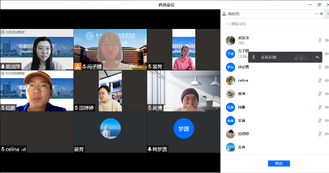329x173 pixels.
Task: Click the microphone icon beside 郭润萍 in member list
Action: click(320, 40)
